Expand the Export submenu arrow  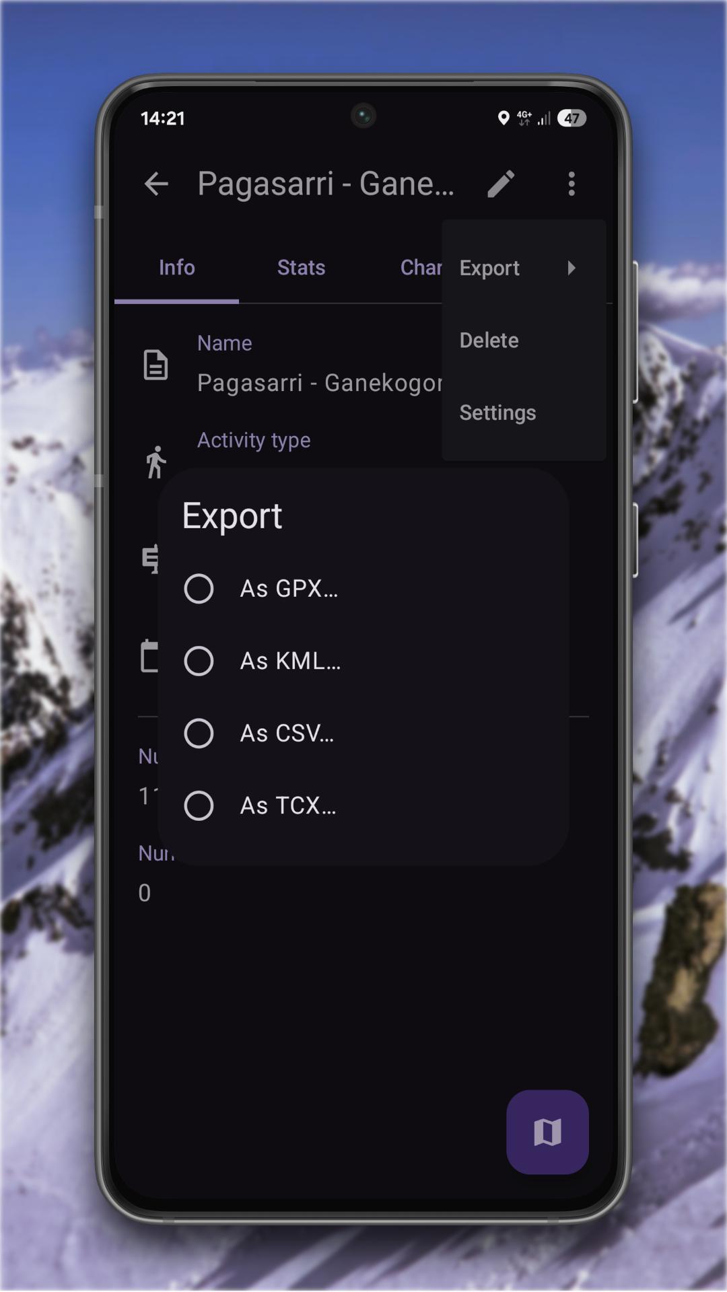click(572, 268)
